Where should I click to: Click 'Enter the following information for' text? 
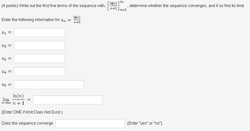[x=30, y=20]
